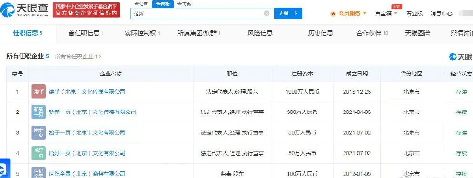The width and height of the screenshot is (473, 178).
Task: Open the 历史信息 tab
Action: tap(320, 33)
